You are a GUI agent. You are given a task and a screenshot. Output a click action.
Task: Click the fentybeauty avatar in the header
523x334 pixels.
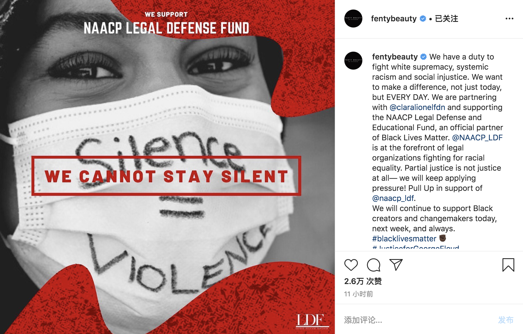coord(353,19)
